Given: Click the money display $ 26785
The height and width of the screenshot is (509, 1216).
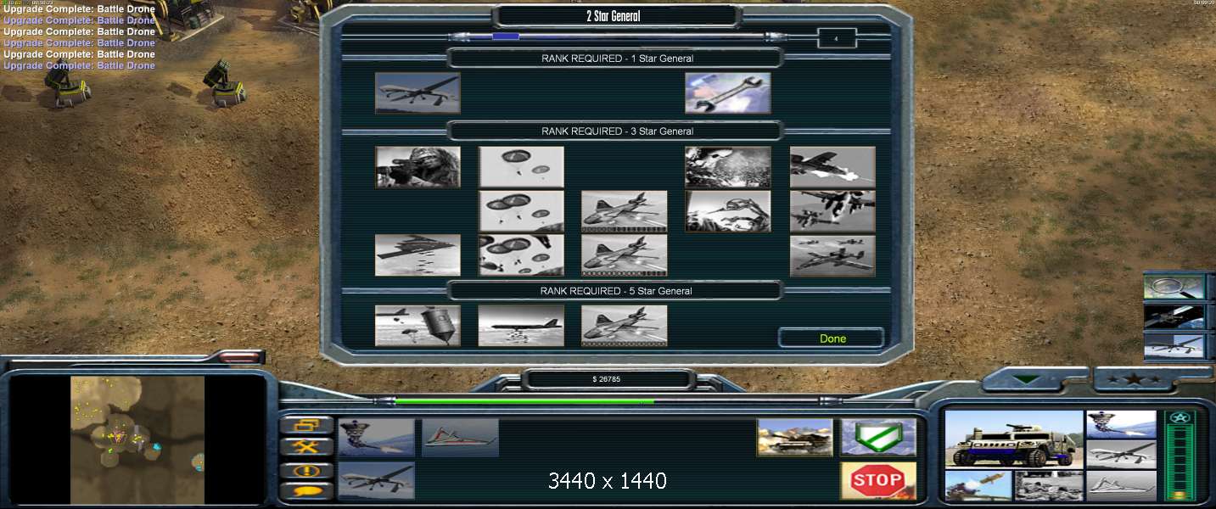Looking at the screenshot, I should pyautogui.click(x=607, y=379).
